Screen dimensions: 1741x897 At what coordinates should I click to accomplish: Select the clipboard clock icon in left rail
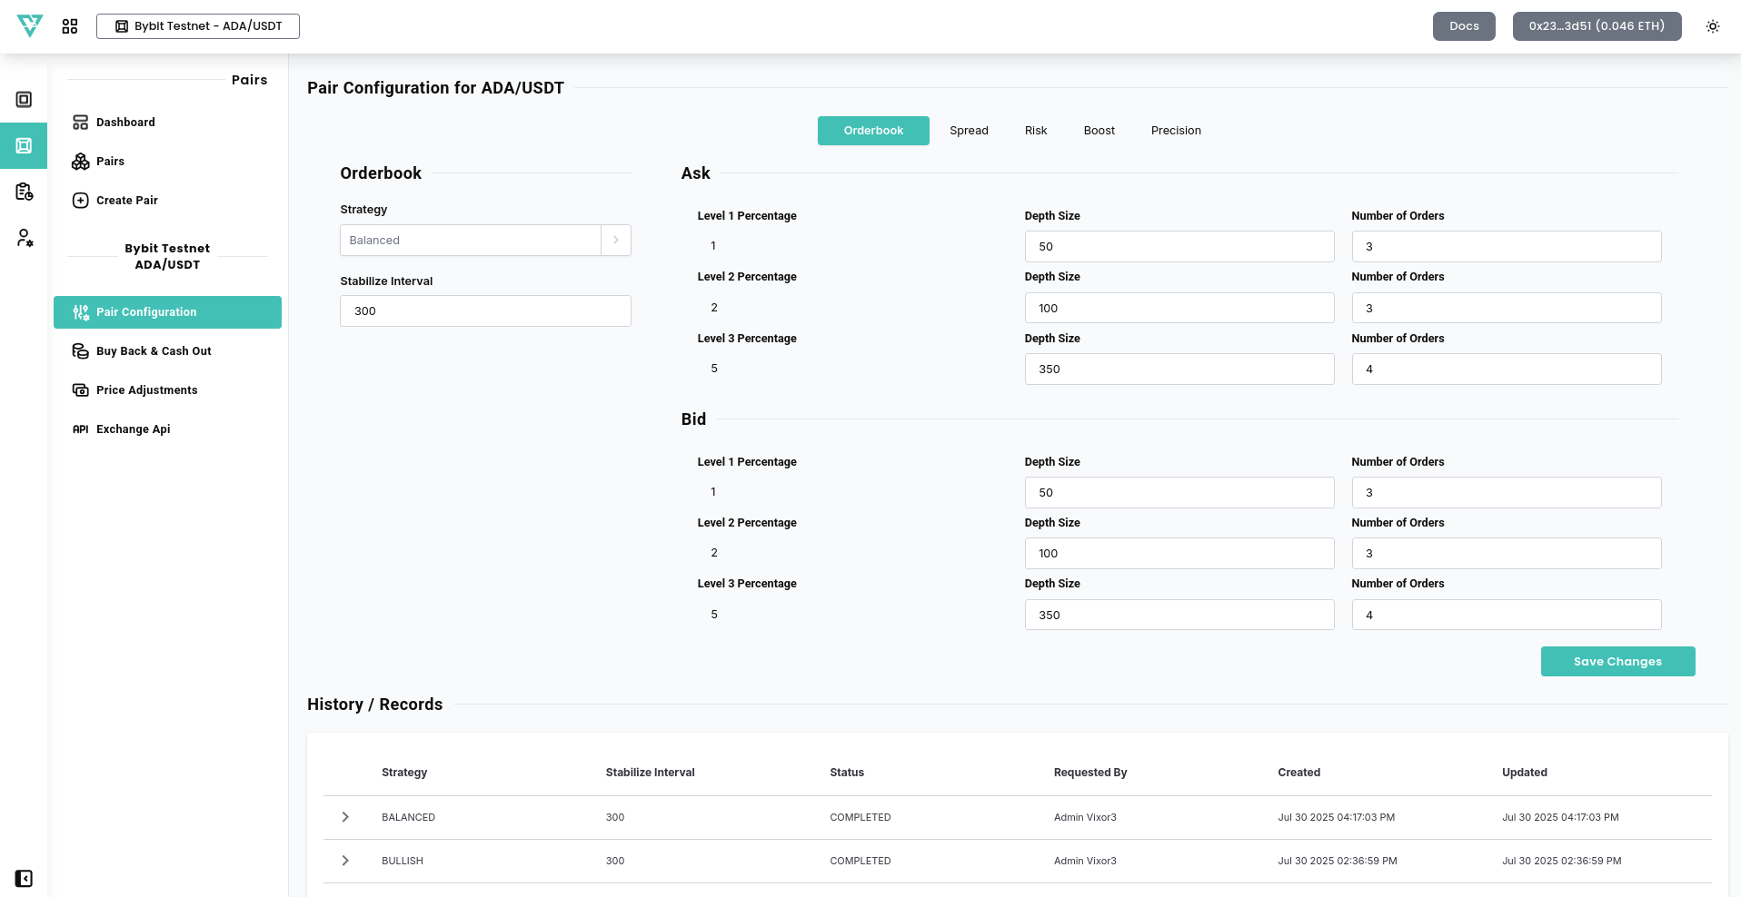click(x=25, y=192)
